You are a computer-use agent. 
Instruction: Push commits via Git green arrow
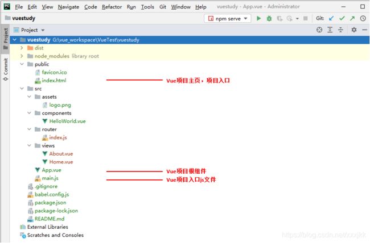[x=352, y=18]
